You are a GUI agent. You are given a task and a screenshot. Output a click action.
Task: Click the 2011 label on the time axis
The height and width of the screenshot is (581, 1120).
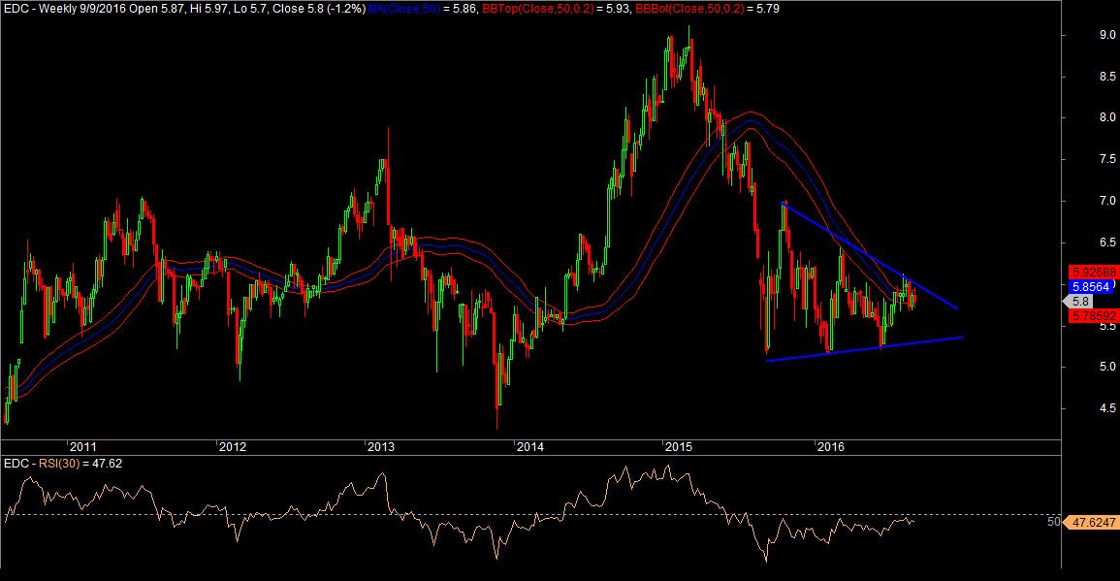[82, 447]
